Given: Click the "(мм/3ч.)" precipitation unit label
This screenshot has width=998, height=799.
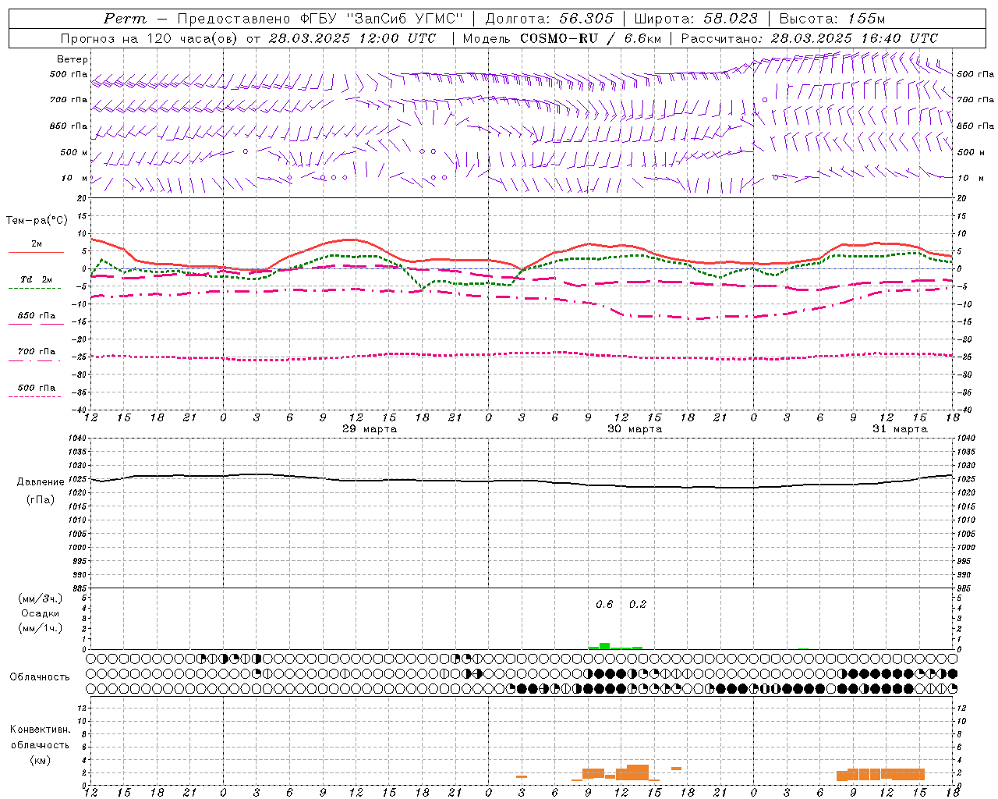Looking at the screenshot, I should (41, 598).
